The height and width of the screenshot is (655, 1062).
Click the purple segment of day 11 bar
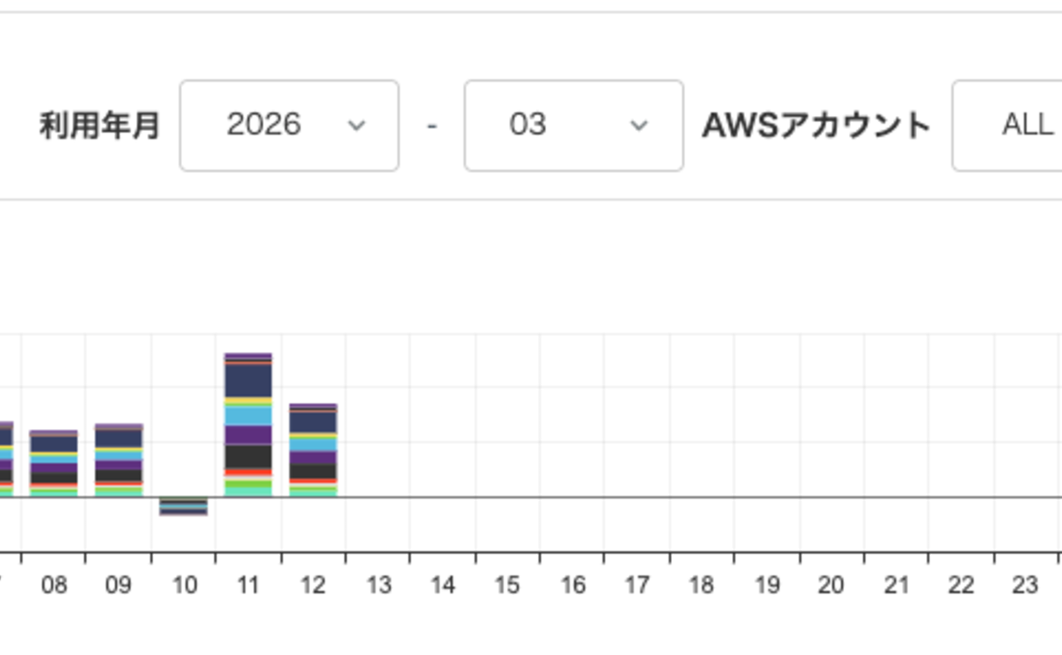(x=248, y=435)
